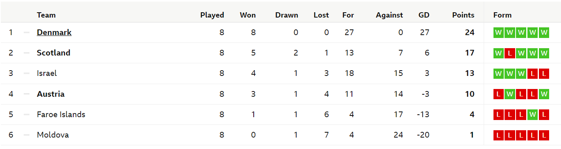
Task: Click the GD column header
Action: point(424,15)
